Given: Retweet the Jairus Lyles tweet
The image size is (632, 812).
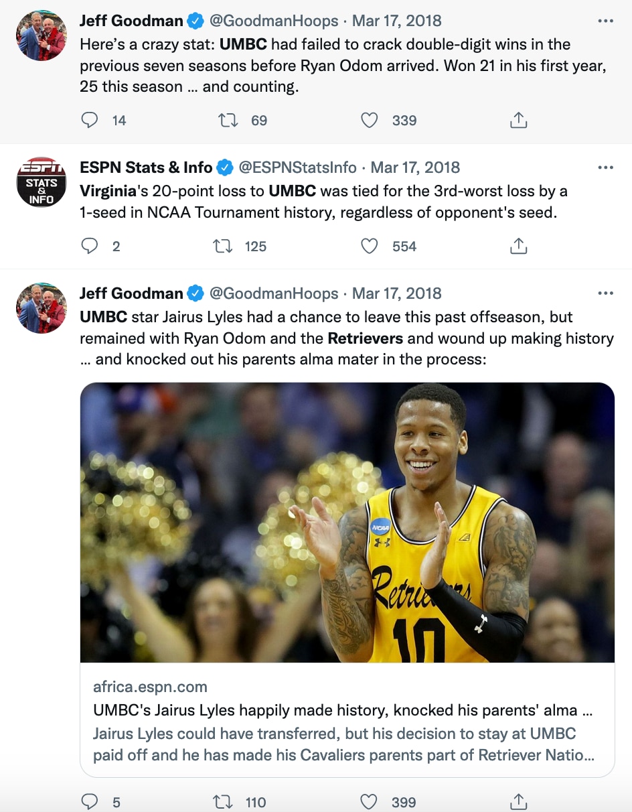Looking at the screenshot, I should coord(222,802).
